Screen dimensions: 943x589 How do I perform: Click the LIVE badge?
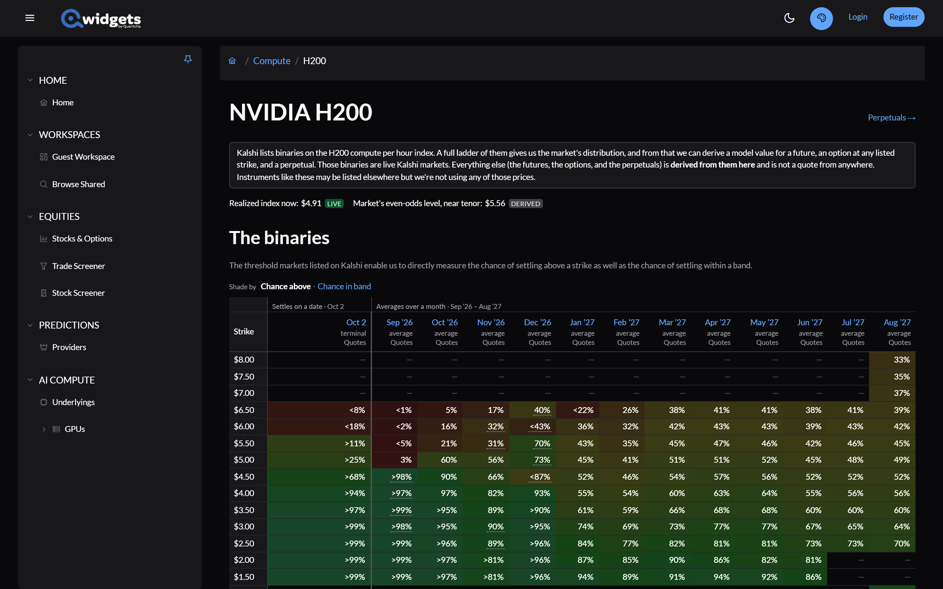tap(334, 204)
